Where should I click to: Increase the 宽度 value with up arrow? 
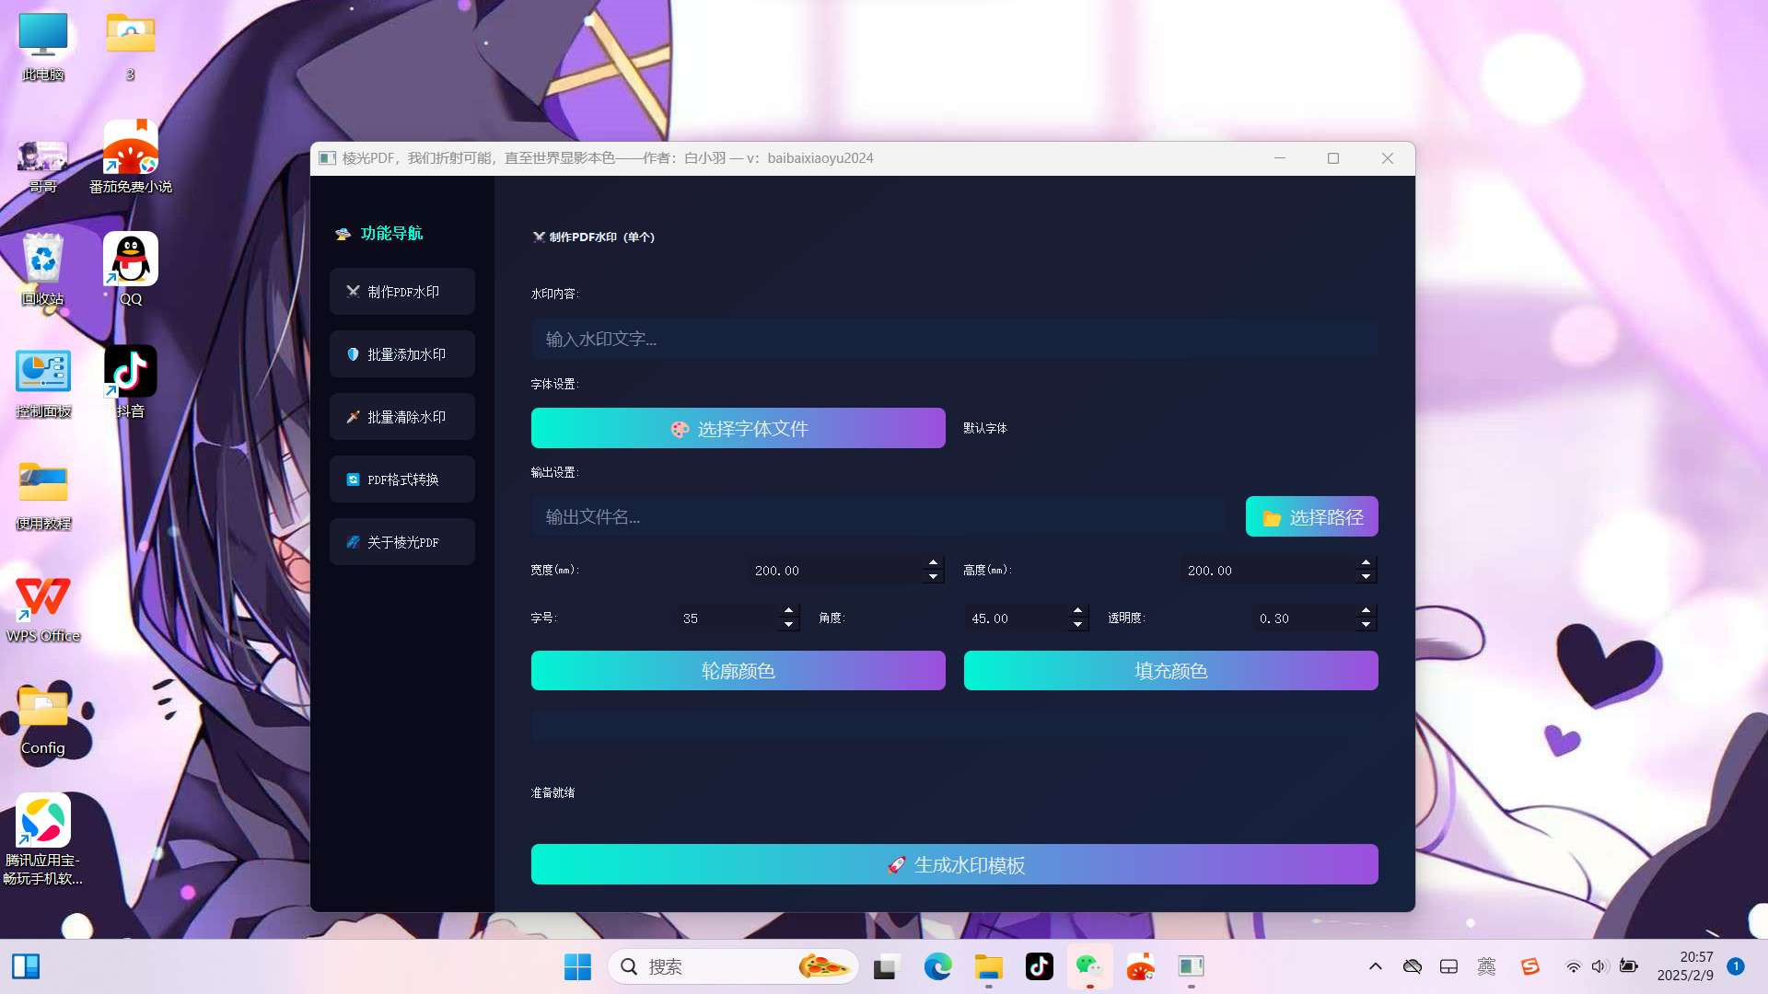[x=933, y=563]
